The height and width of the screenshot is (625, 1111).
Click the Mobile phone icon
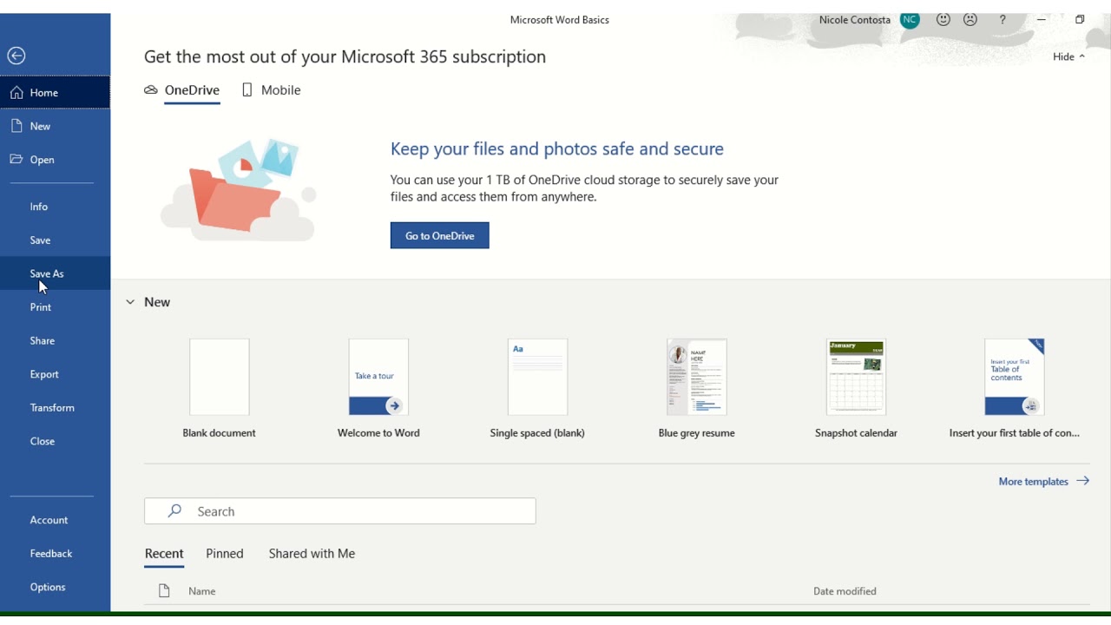tap(247, 90)
